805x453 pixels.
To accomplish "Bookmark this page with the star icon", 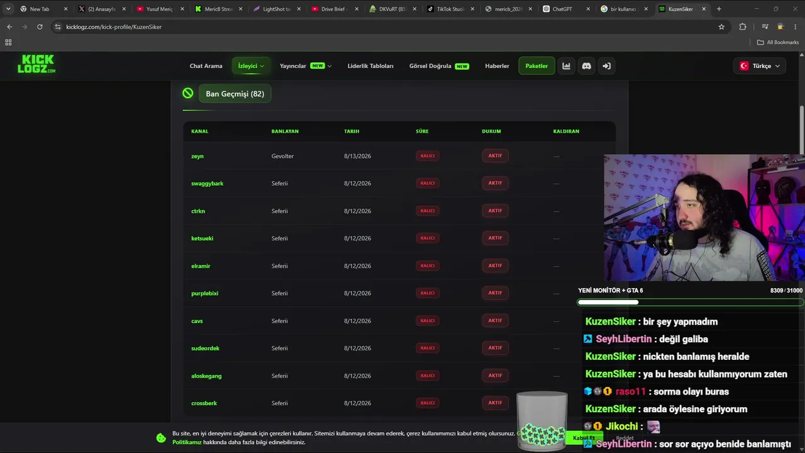I will [721, 26].
